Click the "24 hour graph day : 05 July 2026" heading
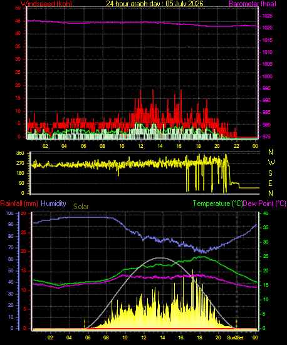Image resolution: width=287 pixels, height=345 pixels. click(155, 3)
